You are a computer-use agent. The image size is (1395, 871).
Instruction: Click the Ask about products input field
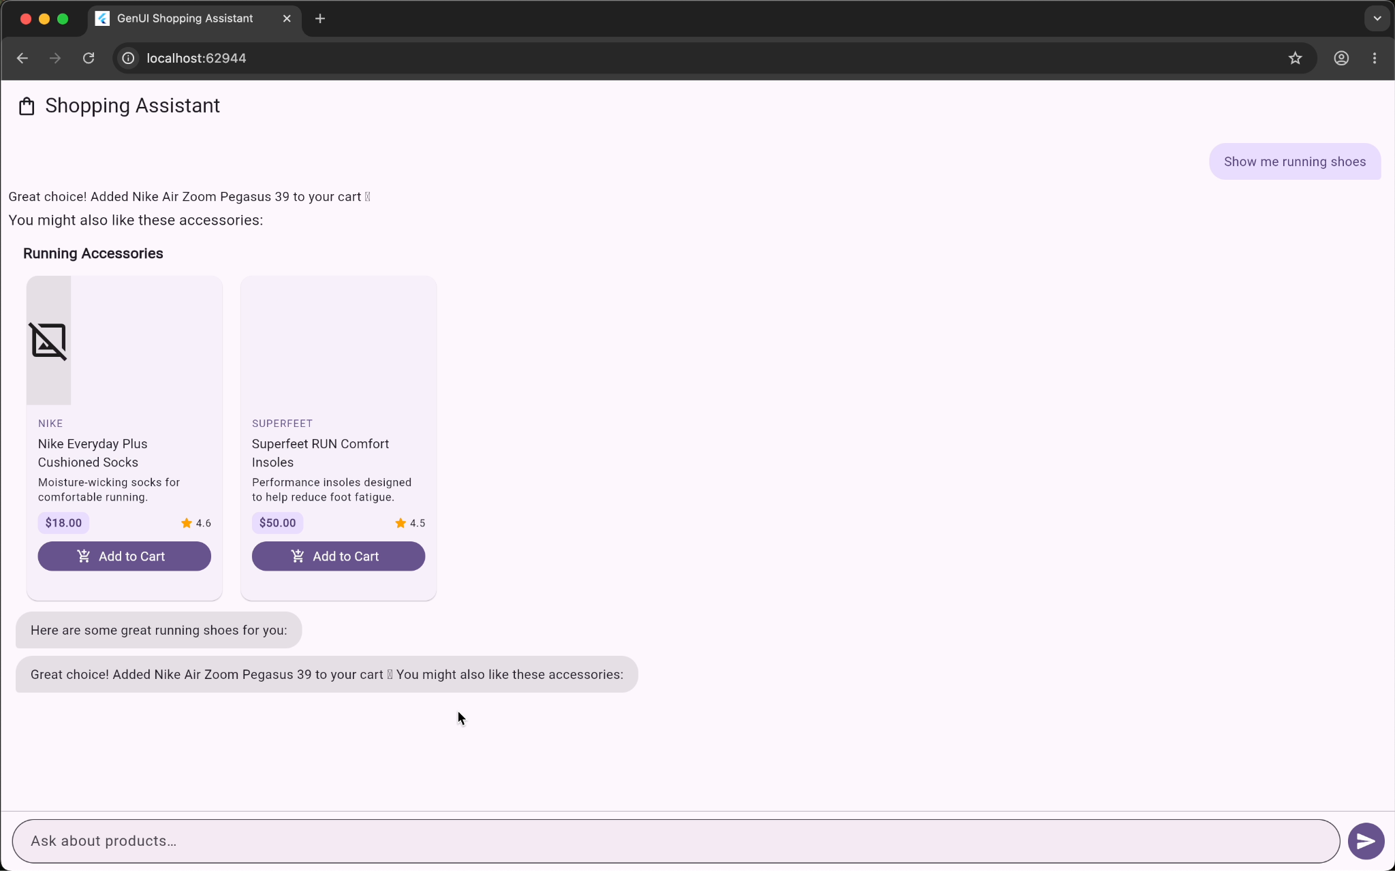click(x=676, y=841)
